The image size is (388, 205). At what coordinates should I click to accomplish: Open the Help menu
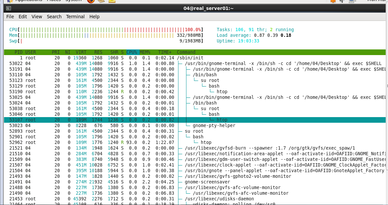click(94, 17)
